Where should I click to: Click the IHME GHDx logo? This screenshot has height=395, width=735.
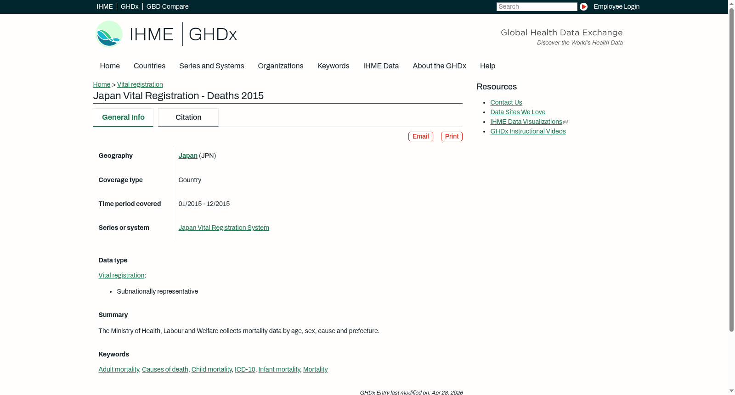166,34
